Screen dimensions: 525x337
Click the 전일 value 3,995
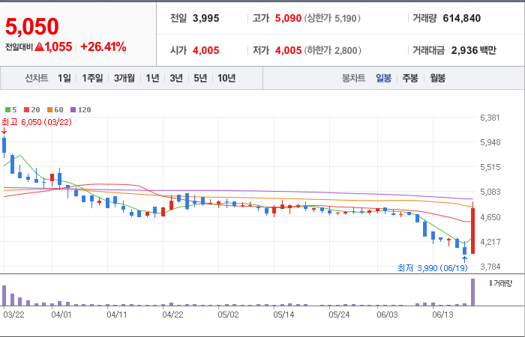tap(206, 18)
